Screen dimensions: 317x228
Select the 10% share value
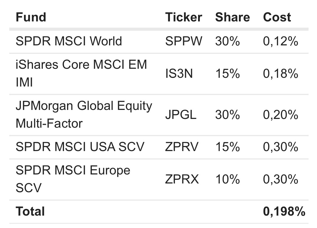[x=227, y=179]
